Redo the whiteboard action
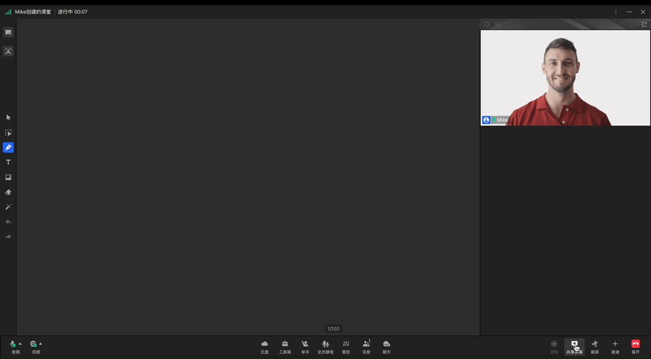This screenshot has width=651, height=359. click(x=8, y=237)
